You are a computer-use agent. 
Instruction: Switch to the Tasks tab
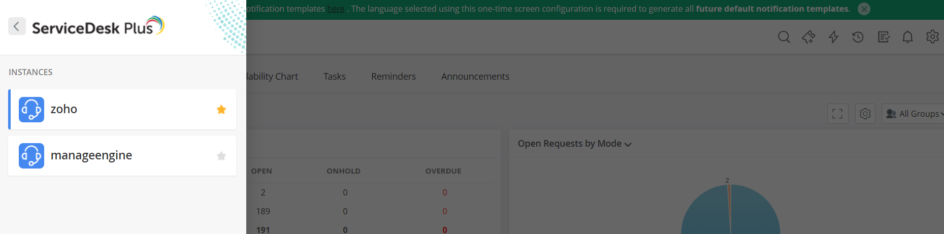click(x=335, y=77)
